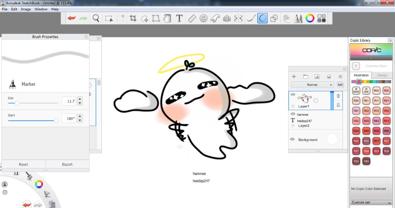
Task: Toggle Background layer visibility eye
Action: click(292, 139)
